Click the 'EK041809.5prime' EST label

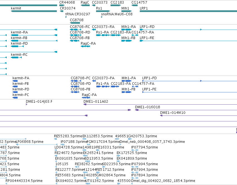[x=132, y=159]
